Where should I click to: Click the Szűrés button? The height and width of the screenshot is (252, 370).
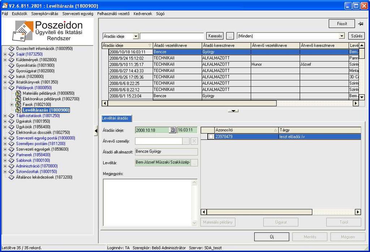click(356, 36)
